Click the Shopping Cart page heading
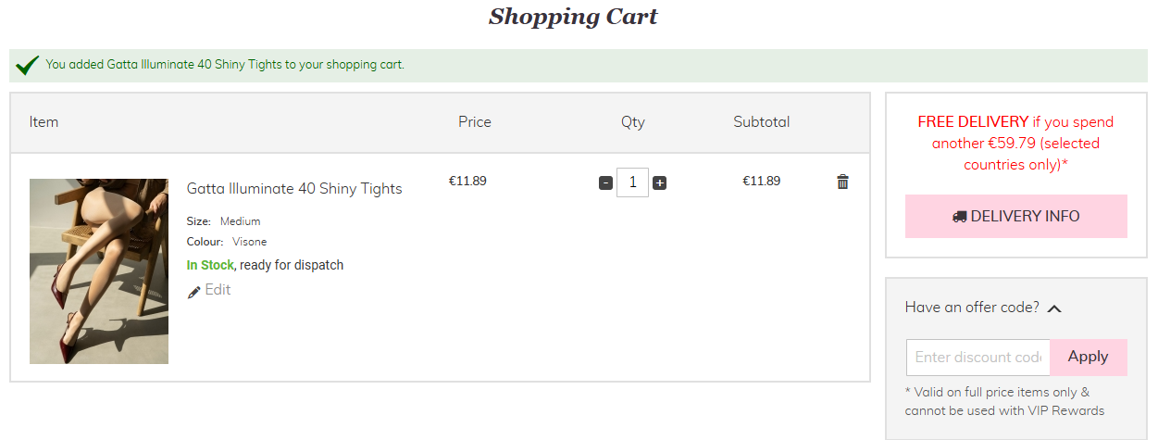 tap(573, 17)
